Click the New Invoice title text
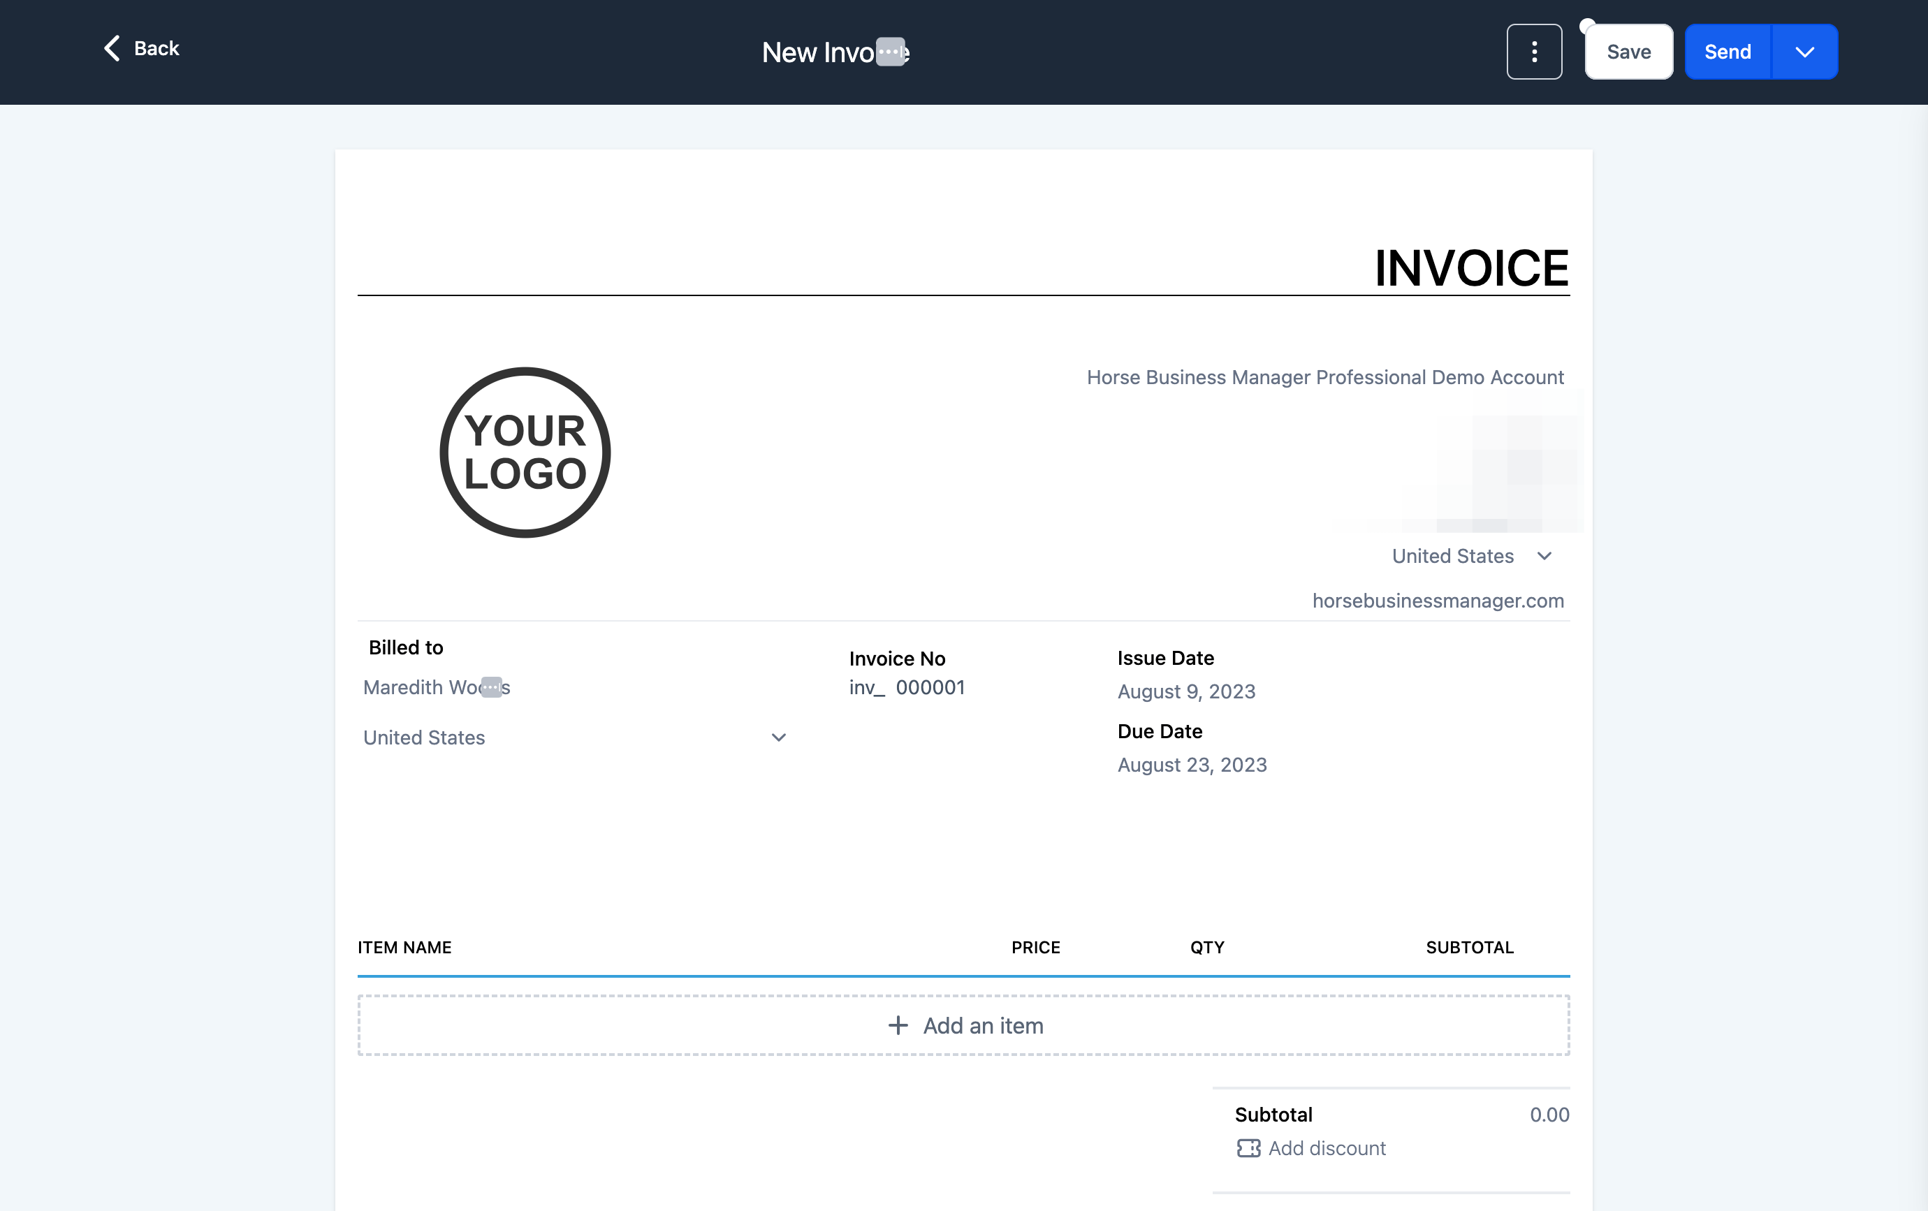1928x1211 pixels. click(835, 52)
